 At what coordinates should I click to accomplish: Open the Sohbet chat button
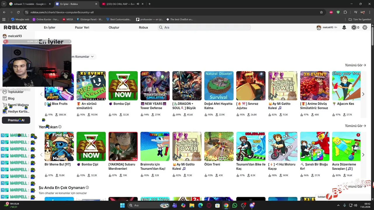point(321,197)
